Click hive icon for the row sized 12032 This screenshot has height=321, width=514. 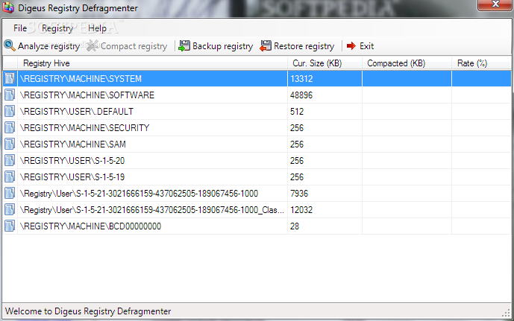10,209
